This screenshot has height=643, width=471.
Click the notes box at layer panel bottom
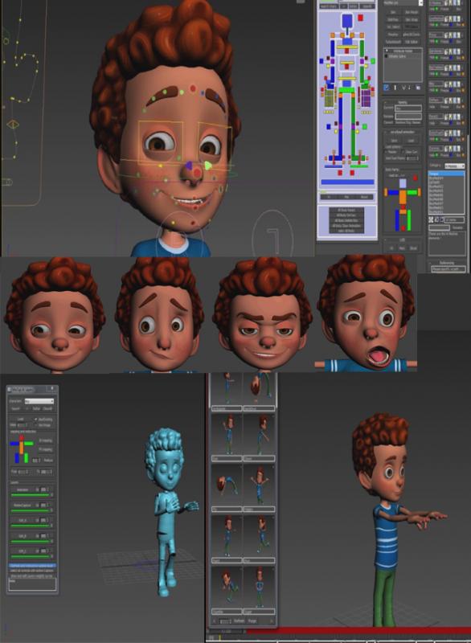click(32, 584)
